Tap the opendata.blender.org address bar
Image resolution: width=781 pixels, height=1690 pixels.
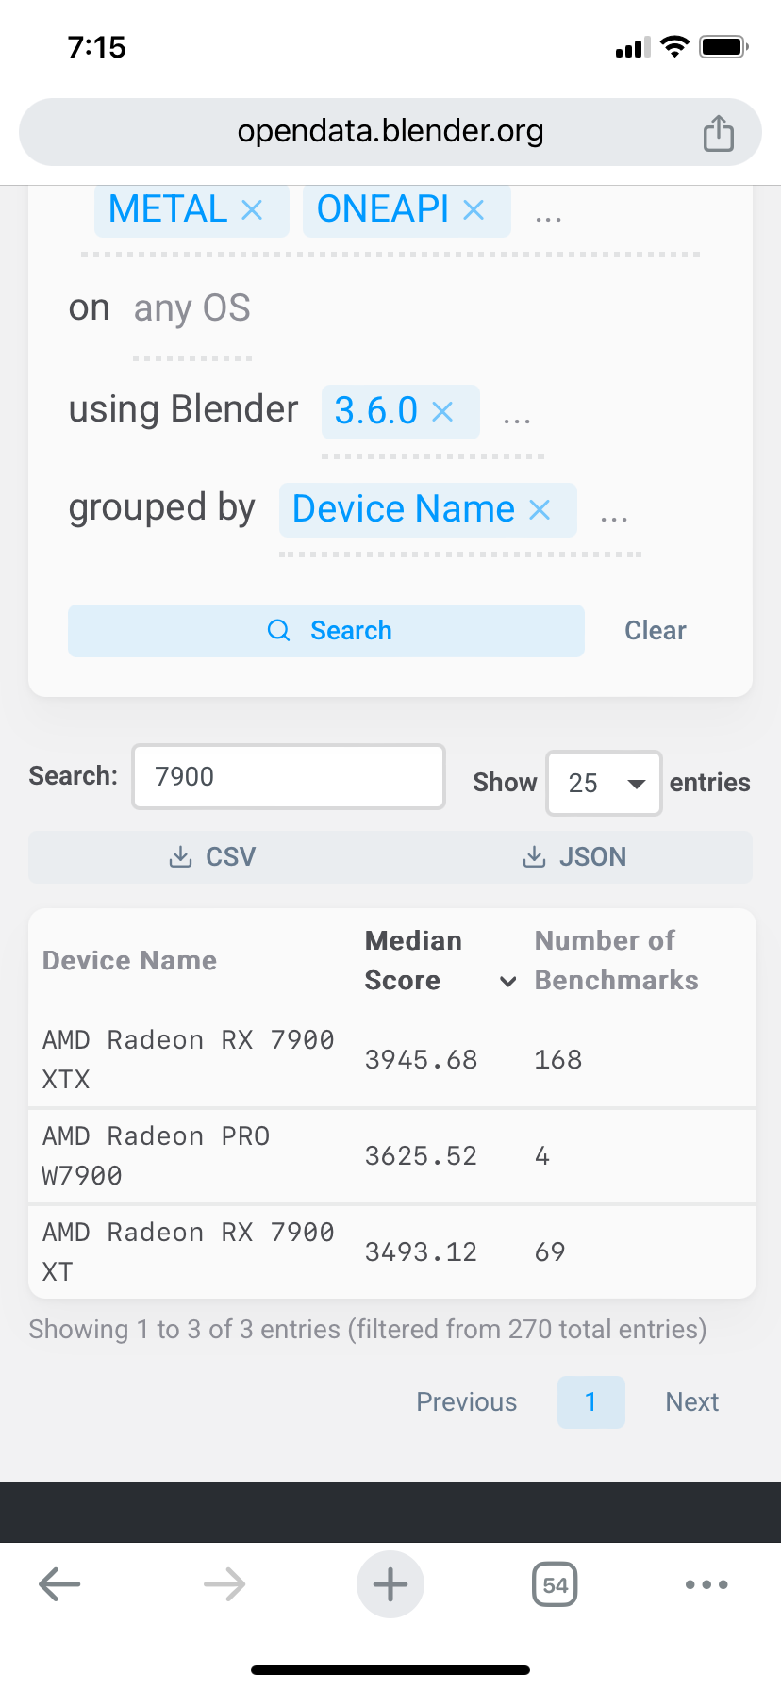coord(390,132)
